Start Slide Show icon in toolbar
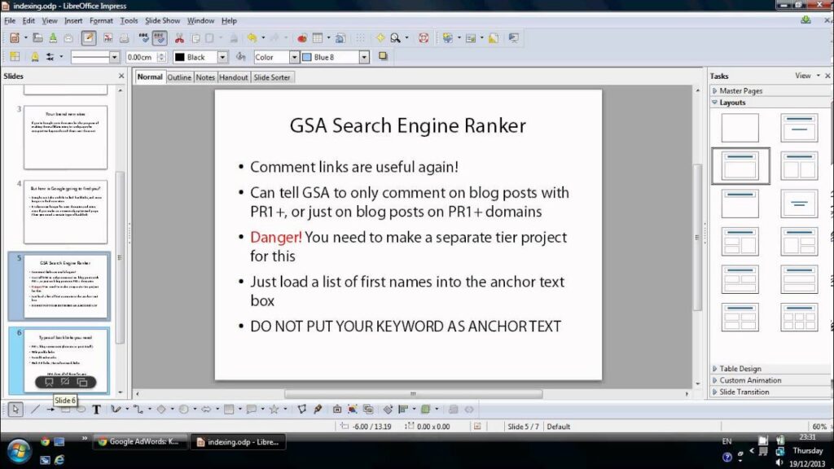This screenshot has width=834, height=469. pyautogui.click(x=513, y=37)
